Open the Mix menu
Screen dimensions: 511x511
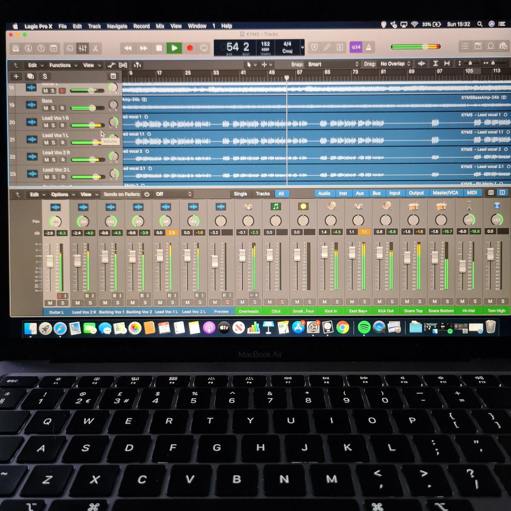(x=160, y=26)
